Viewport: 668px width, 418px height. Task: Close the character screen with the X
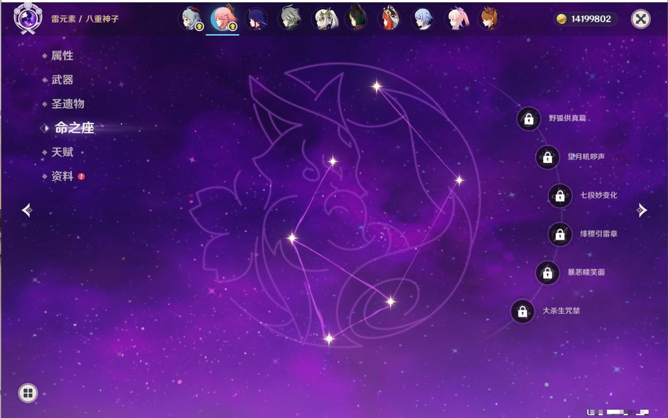pyautogui.click(x=641, y=19)
